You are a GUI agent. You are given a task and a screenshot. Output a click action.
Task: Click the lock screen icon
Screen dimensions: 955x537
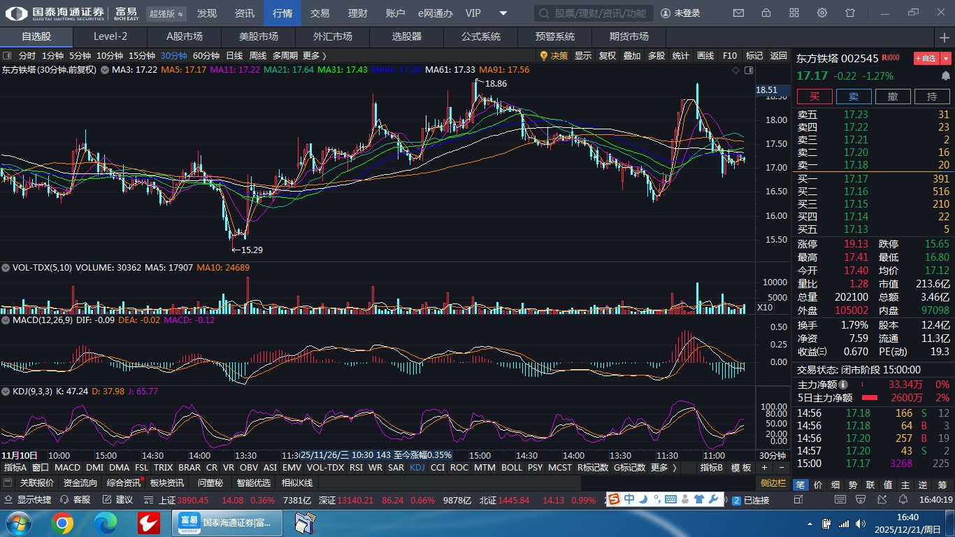(x=766, y=13)
